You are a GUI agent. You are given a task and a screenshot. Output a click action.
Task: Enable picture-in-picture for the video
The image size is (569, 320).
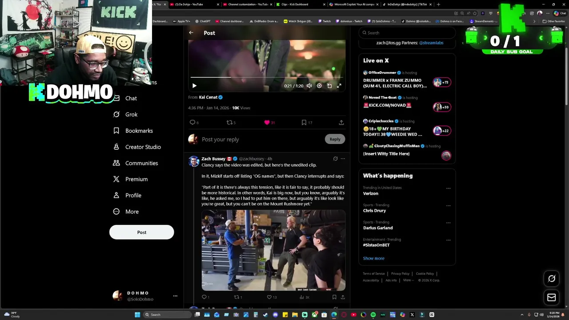(329, 86)
